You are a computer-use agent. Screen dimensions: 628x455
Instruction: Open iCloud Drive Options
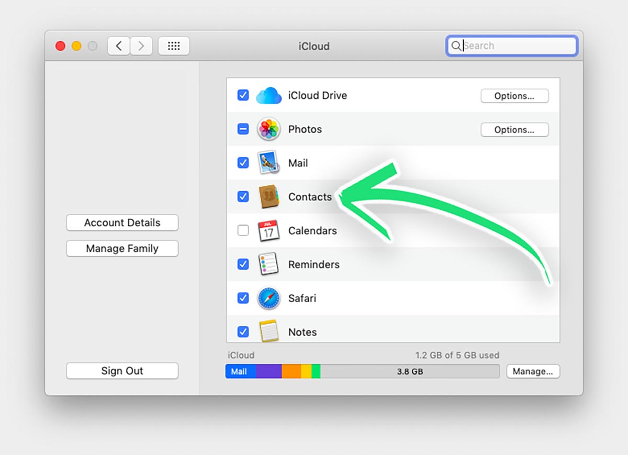pos(514,96)
